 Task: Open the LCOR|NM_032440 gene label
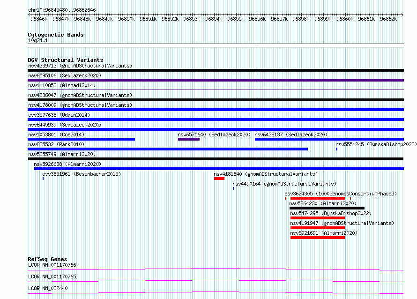click(48, 288)
